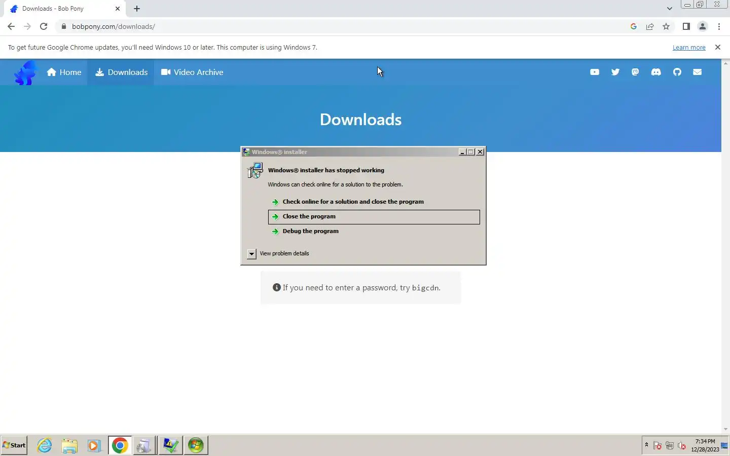Click the padlock site info icon
This screenshot has height=456, width=730.
(x=64, y=26)
